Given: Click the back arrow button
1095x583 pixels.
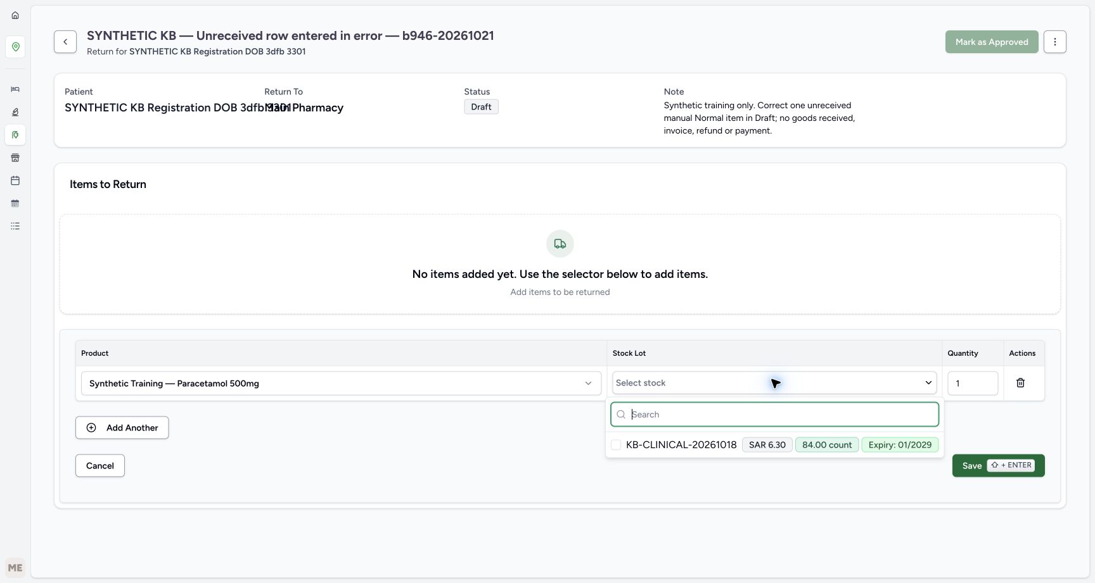Looking at the screenshot, I should (x=65, y=42).
